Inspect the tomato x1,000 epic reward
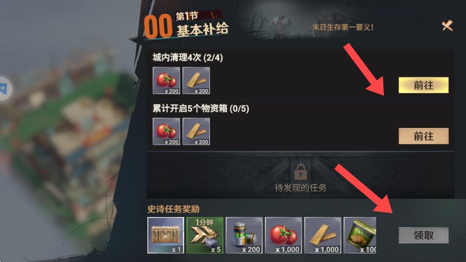The height and width of the screenshot is (262, 466). tap(283, 235)
